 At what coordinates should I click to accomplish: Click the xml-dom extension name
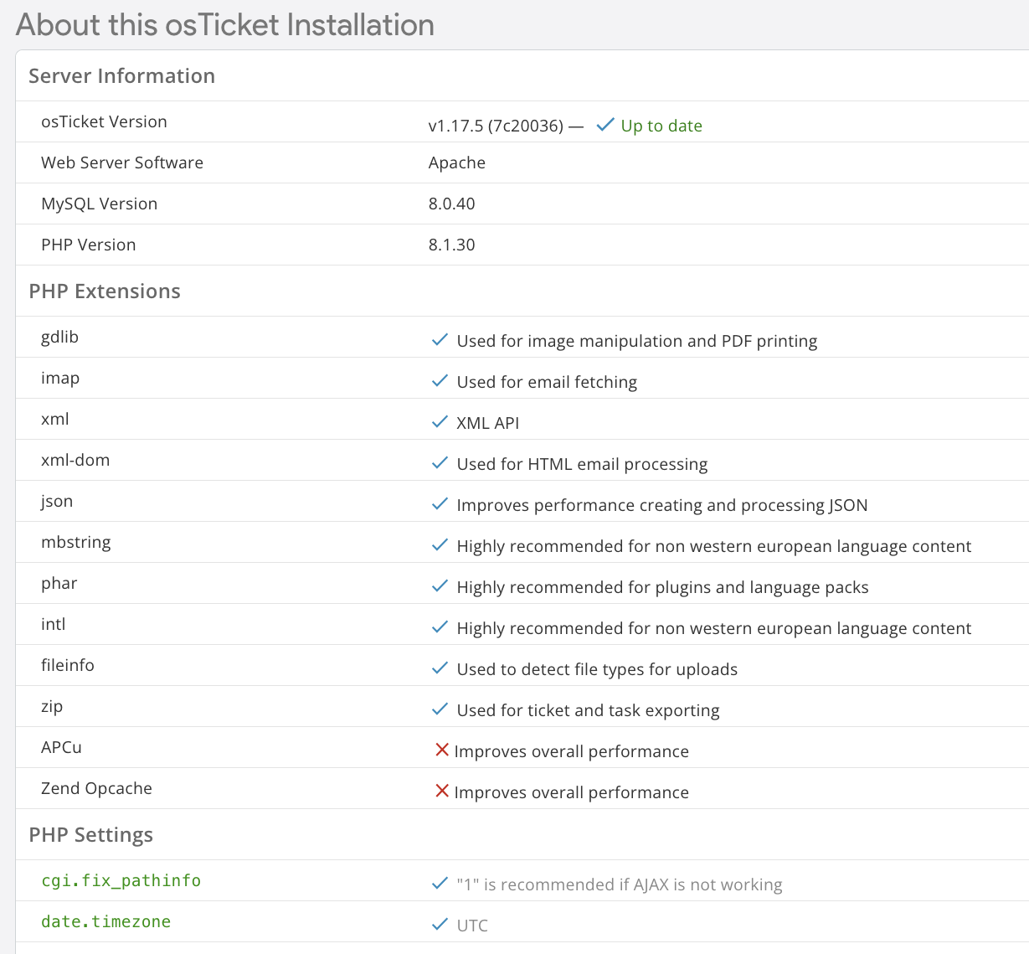[x=75, y=460]
